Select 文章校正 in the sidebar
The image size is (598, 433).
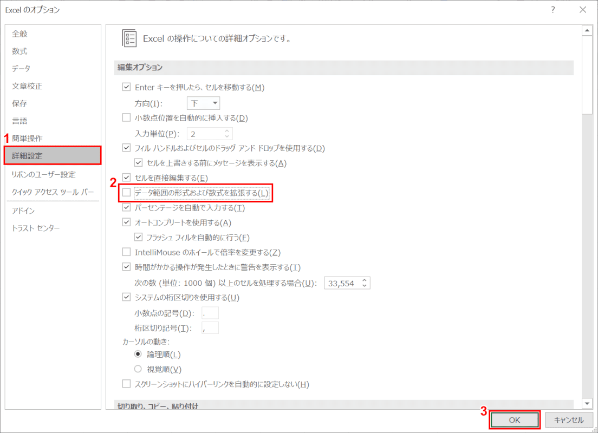pyautogui.click(x=53, y=86)
